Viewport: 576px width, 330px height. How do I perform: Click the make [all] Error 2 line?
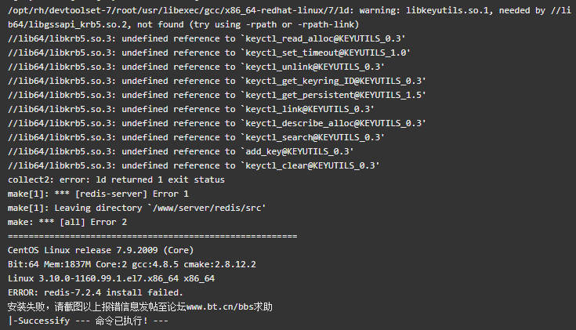point(67,222)
